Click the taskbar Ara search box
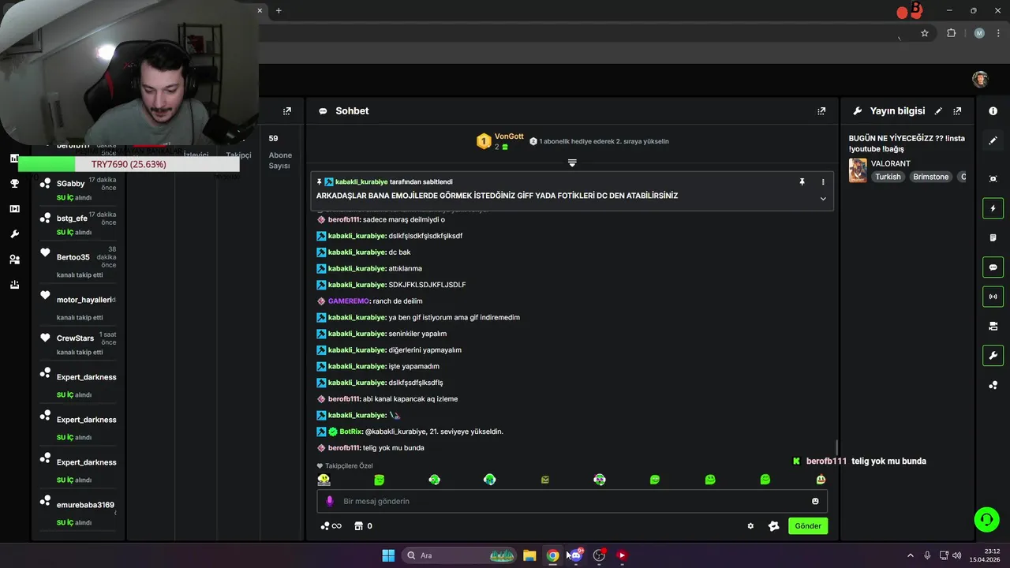This screenshot has width=1010, height=568. click(459, 555)
